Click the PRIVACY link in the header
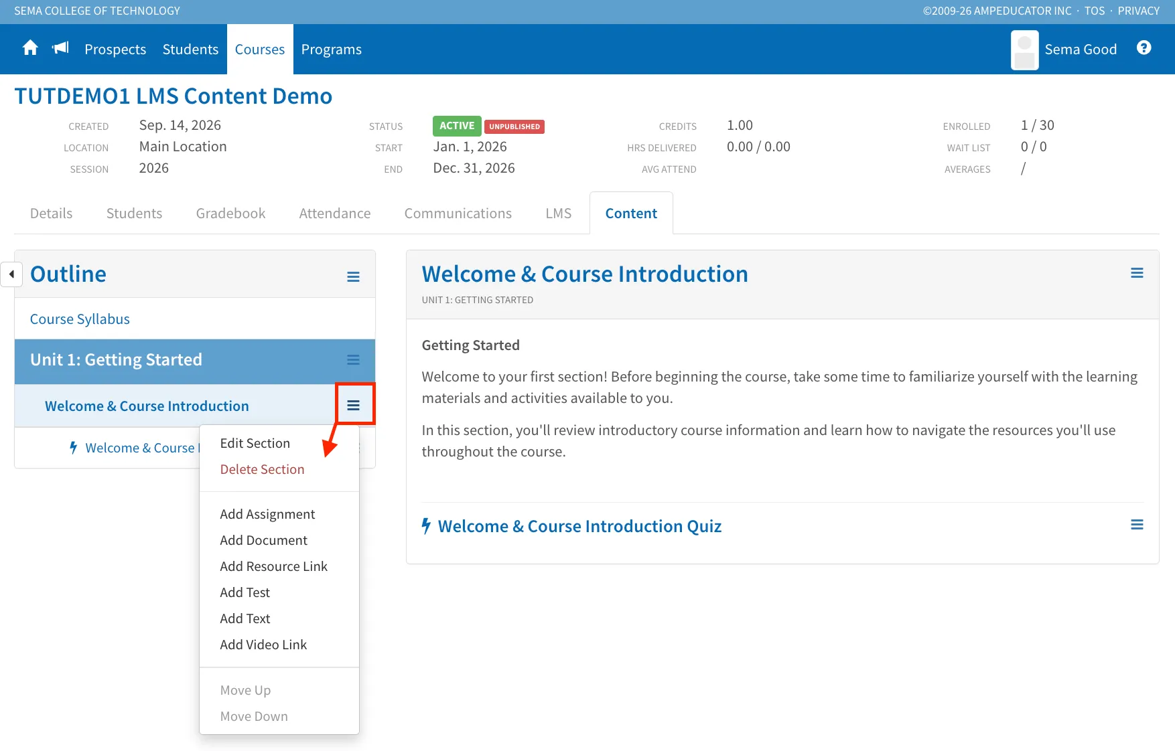1175x751 pixels. click(1139, 11)
